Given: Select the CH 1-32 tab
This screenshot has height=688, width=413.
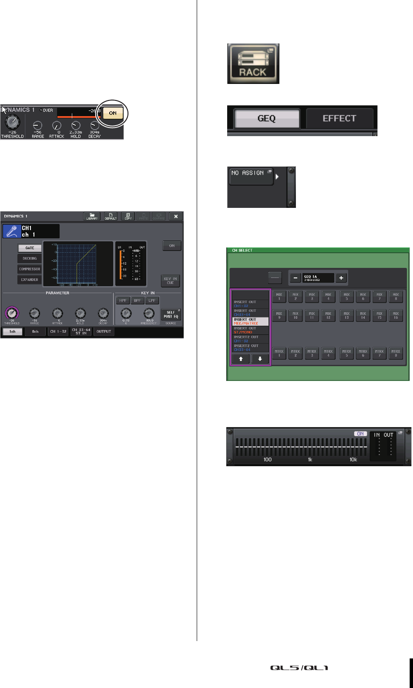Looking at the screenshot, I should pos(58,331).
